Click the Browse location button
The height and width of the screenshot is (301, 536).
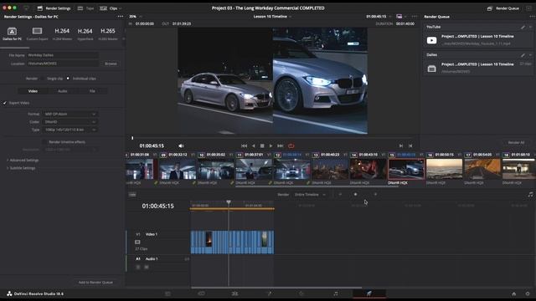click(x=111, y=64)
